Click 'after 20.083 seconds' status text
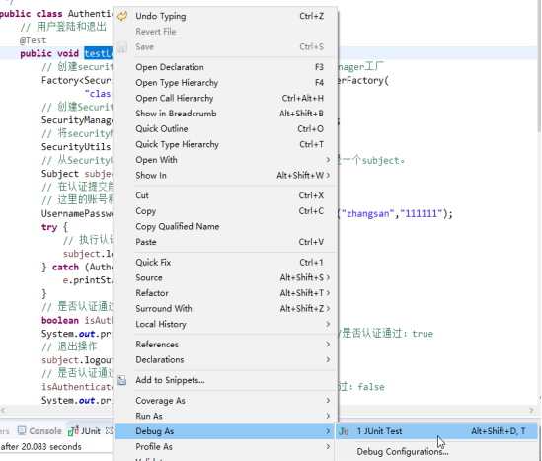542x461 pixels. click(41, 447)
